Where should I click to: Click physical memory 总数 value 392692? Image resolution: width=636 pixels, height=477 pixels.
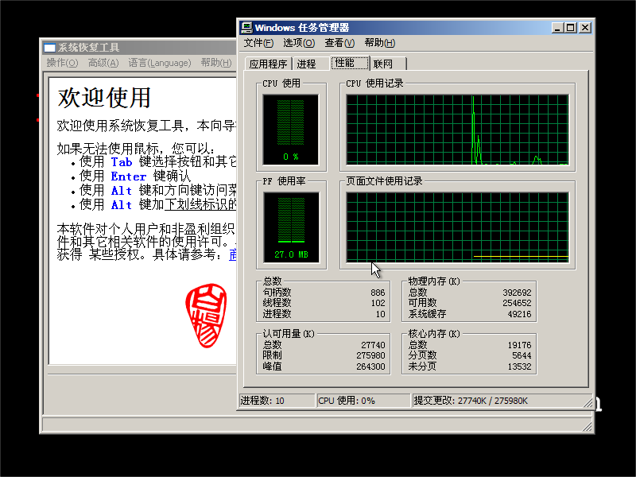[517, 293]
